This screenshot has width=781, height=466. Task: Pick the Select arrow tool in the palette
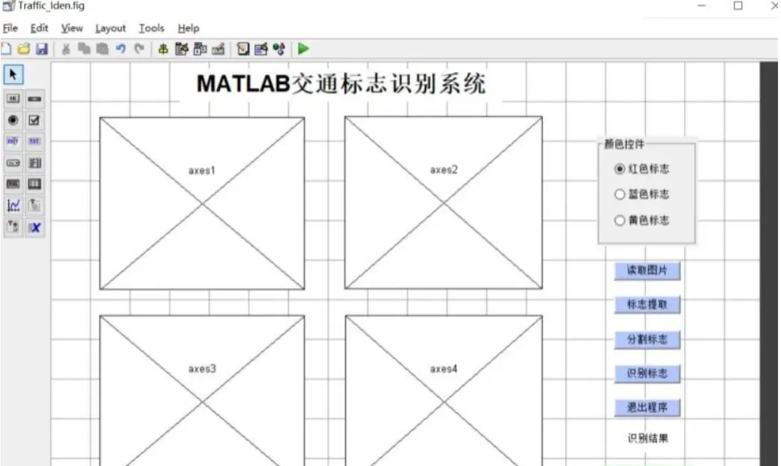[14, 75]
